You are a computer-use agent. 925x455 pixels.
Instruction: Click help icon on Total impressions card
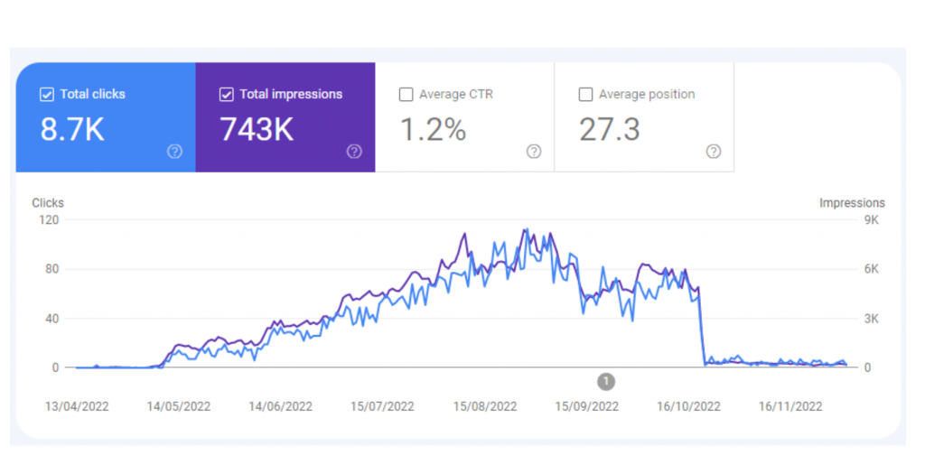pos(355,152)
